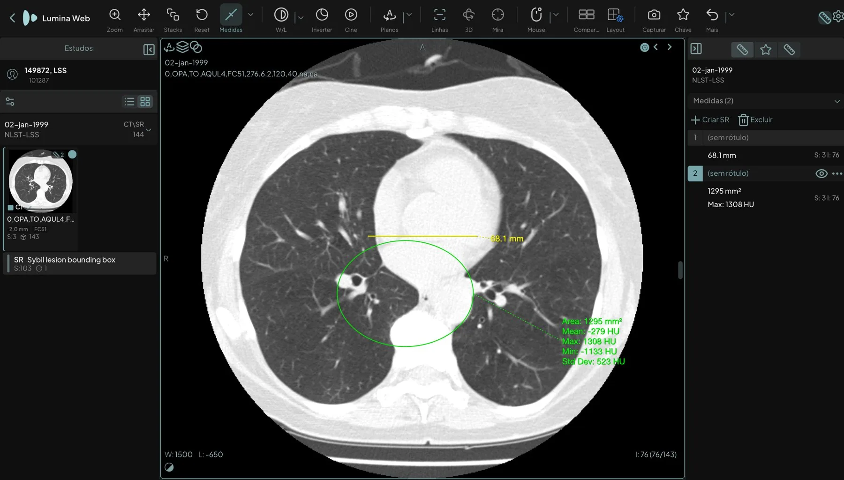Open the Mais more tools
Image resolution: width=844 pixels, height=480 pixels.
point(712,19)
